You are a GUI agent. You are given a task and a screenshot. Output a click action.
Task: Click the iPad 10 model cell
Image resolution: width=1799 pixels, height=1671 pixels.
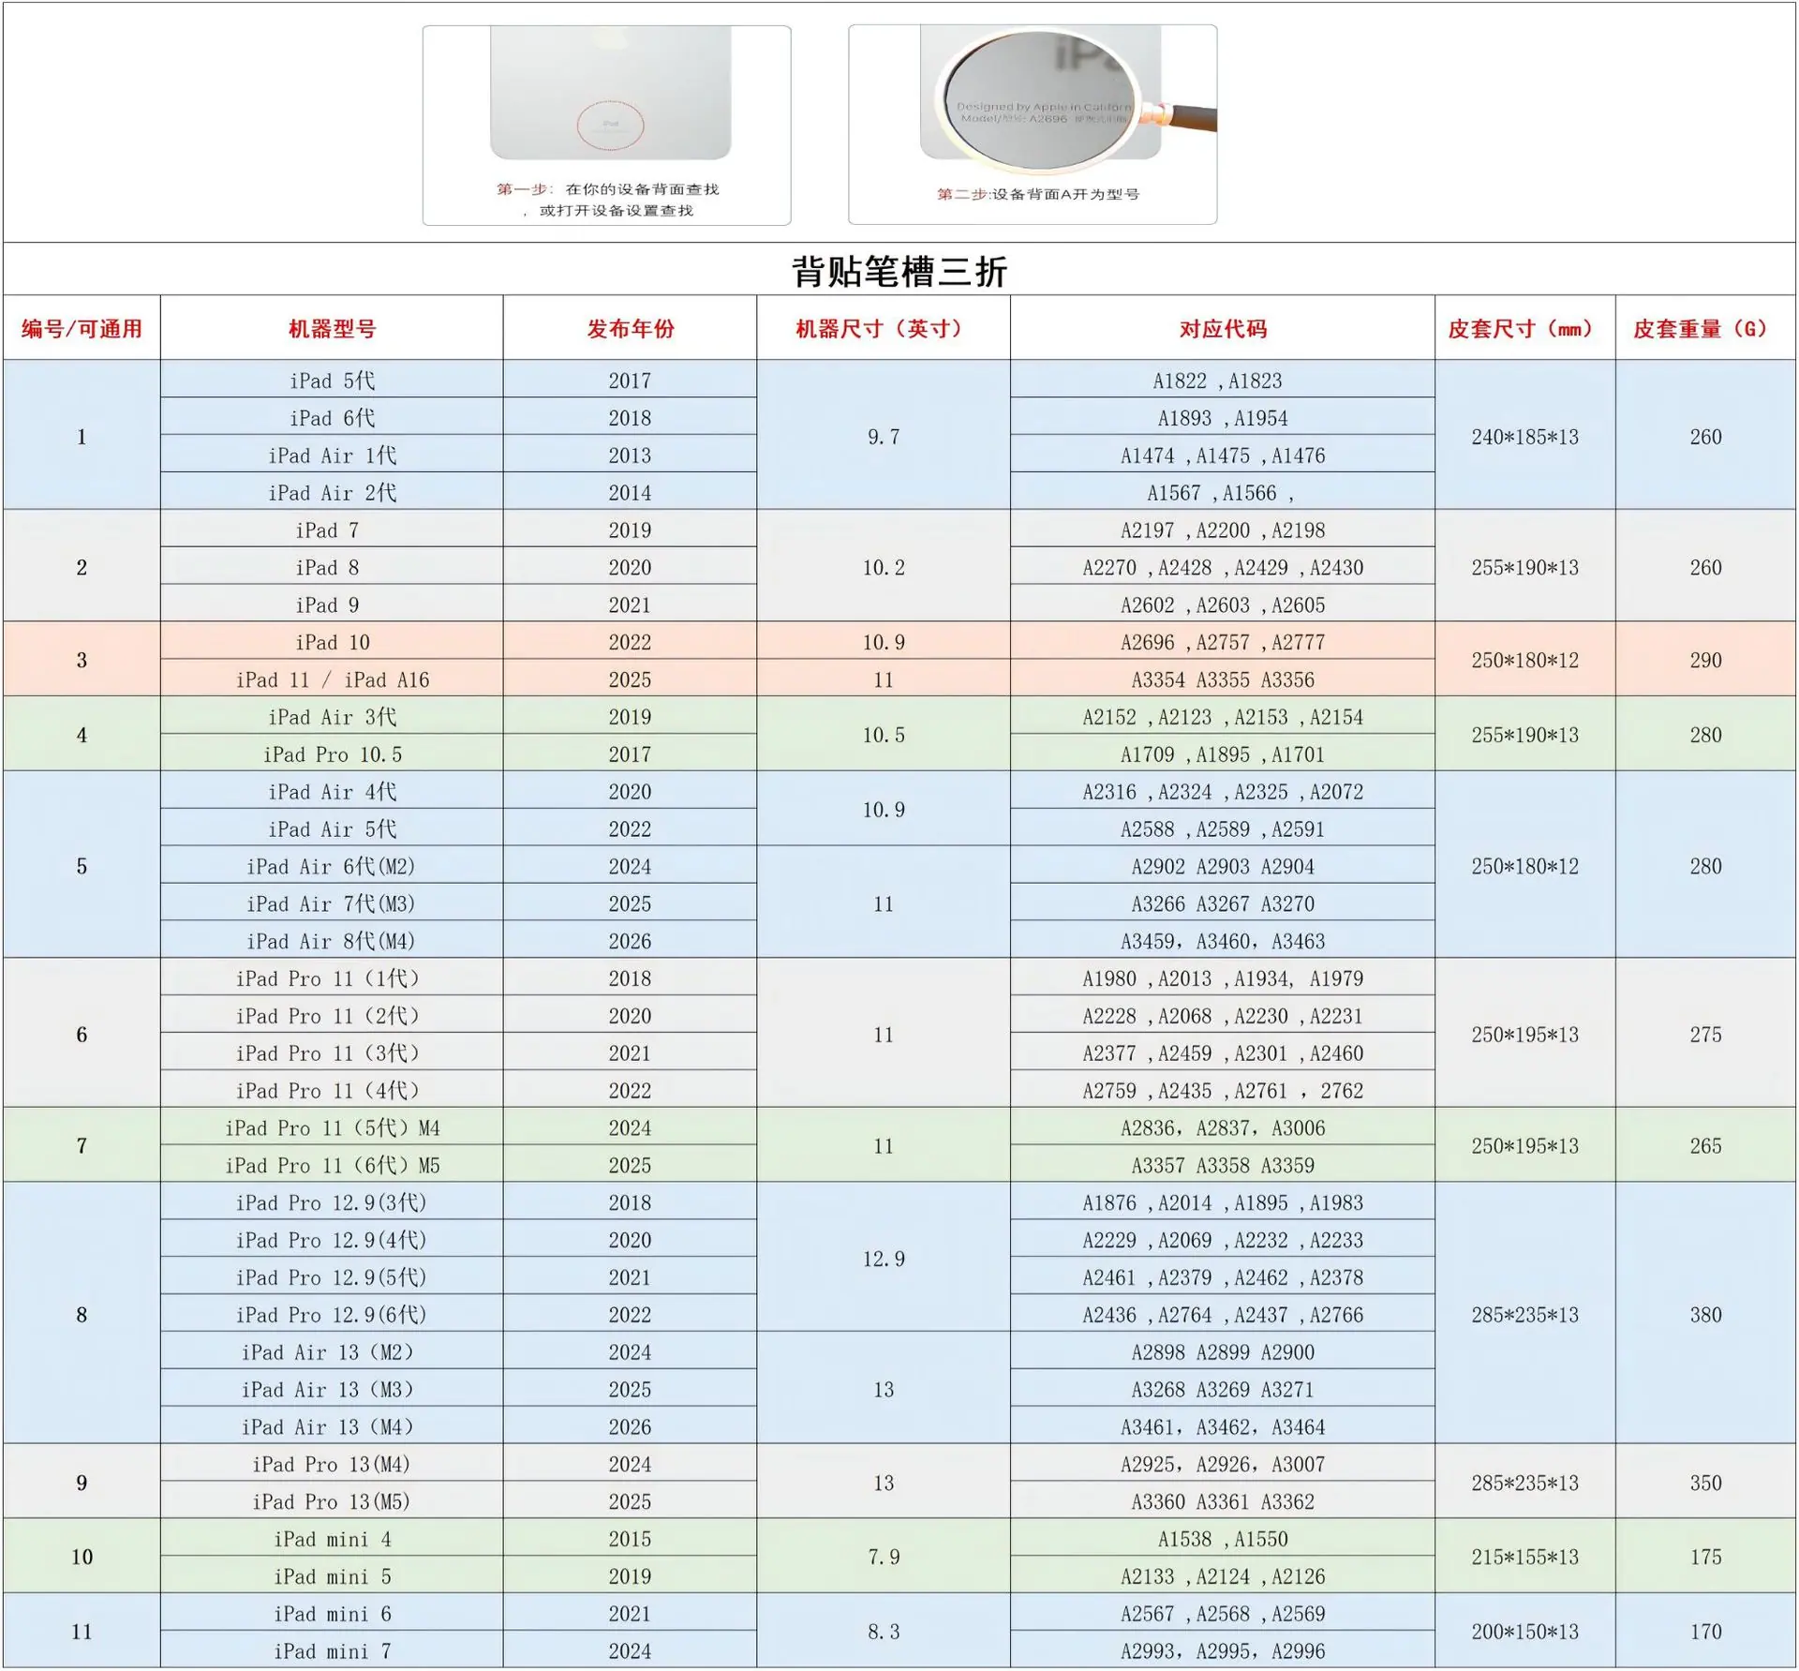point(332,642)
